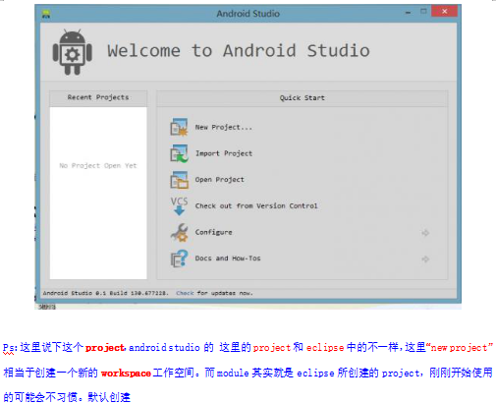Close the Android Studio window
Viewport: 496px width, 403px height.
tap(444, 12)
